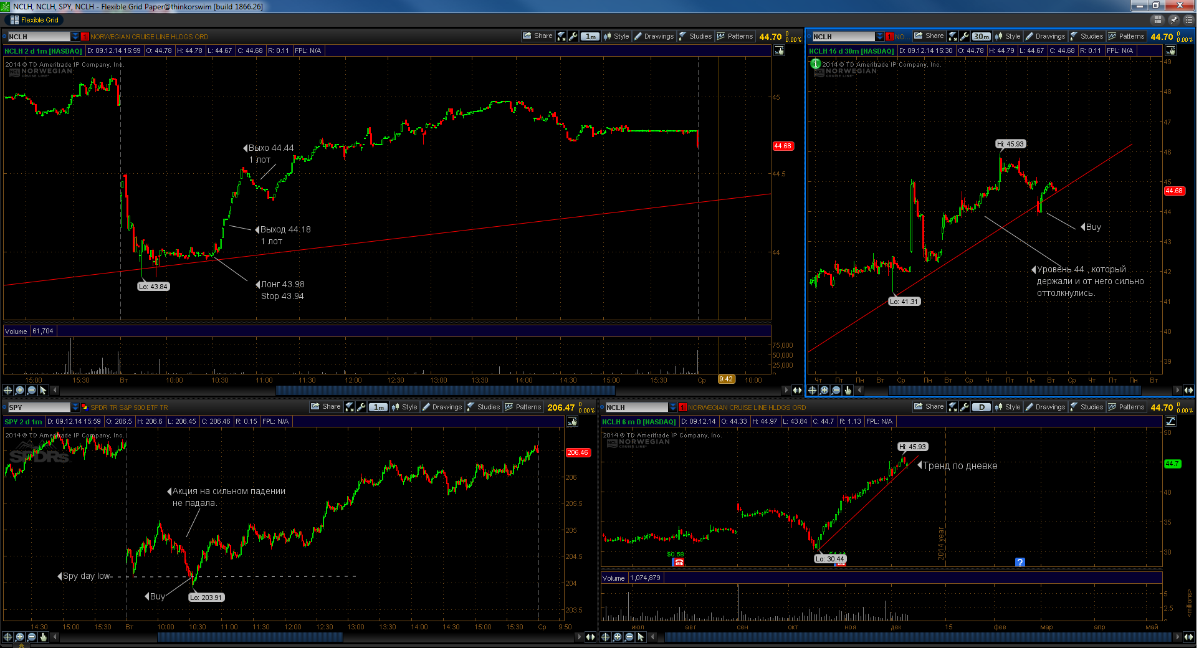Screen dimensions: 1199x648
Task: Click the expand-time-axis icon under the top-right chart
Action: 1188,390
